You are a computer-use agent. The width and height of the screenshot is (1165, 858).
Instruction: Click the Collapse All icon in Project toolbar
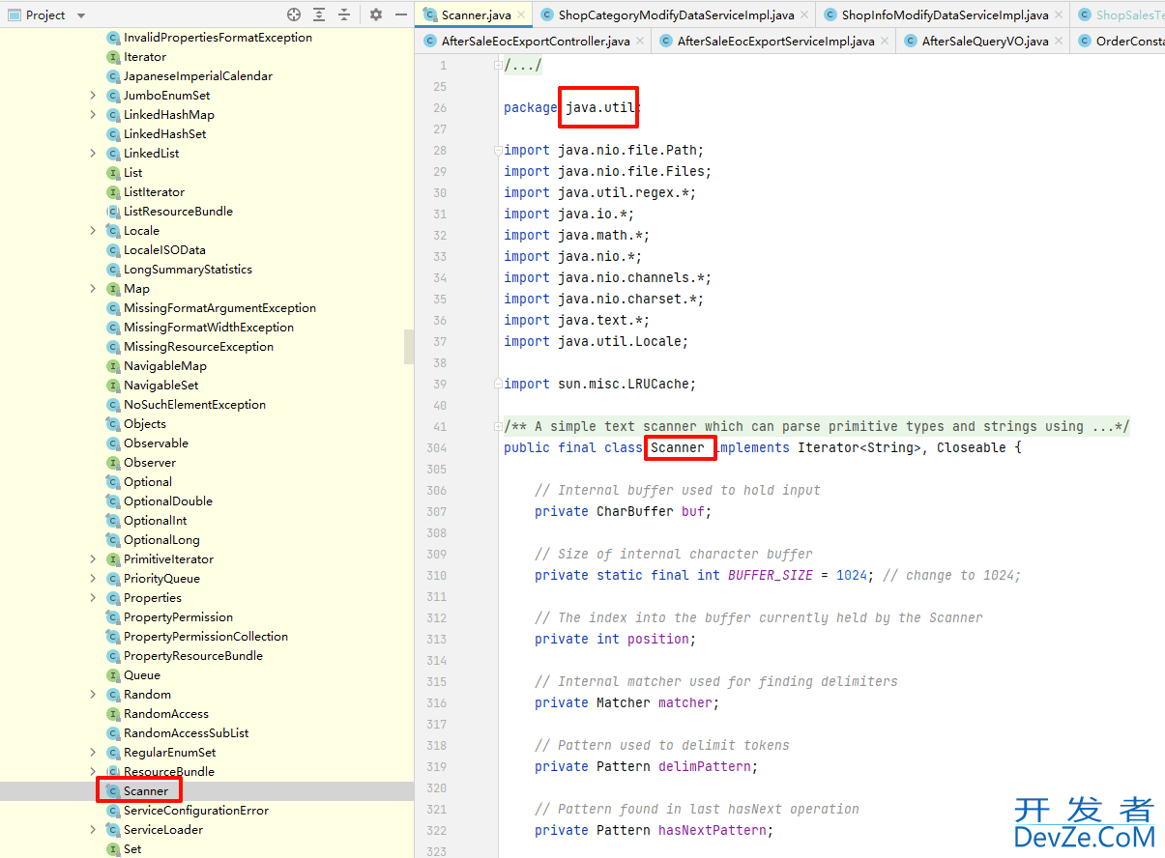pos(343,14)
